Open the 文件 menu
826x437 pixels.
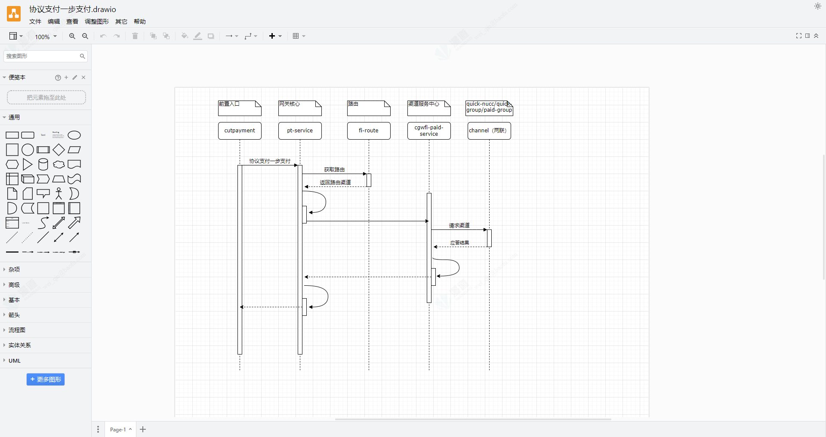[35, 21]
